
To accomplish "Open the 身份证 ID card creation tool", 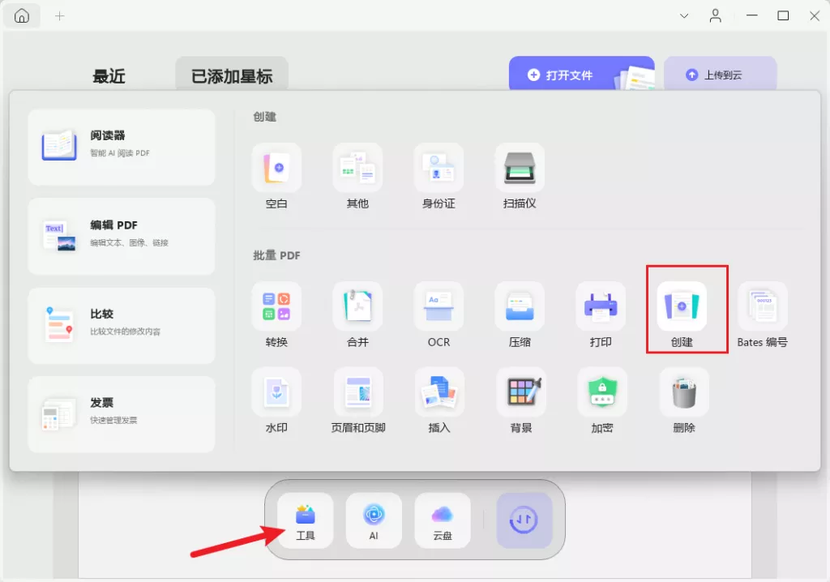I will tap(439, 168).
